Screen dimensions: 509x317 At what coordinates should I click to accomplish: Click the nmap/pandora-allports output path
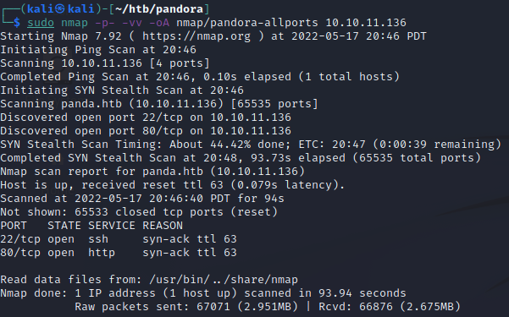coord(247,23)
